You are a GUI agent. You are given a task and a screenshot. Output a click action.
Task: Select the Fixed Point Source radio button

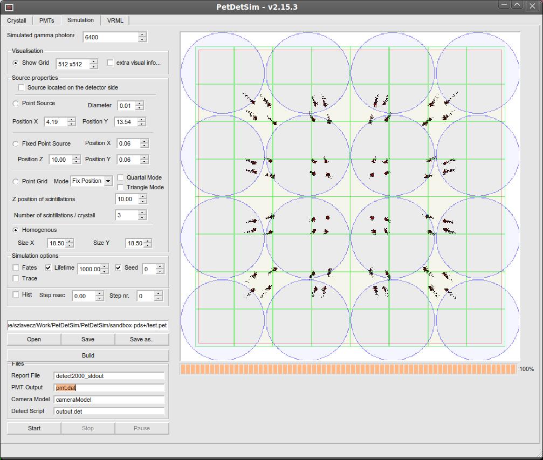[16, 144]
